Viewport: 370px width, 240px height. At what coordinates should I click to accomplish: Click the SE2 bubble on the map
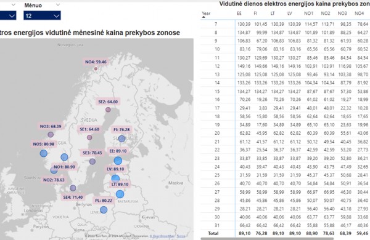coord(108,110)
